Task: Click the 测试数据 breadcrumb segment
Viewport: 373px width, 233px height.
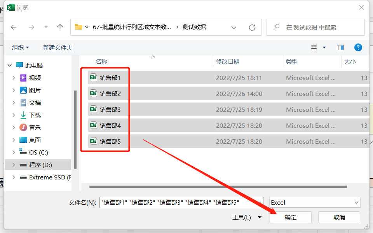Action: [194, 27]
